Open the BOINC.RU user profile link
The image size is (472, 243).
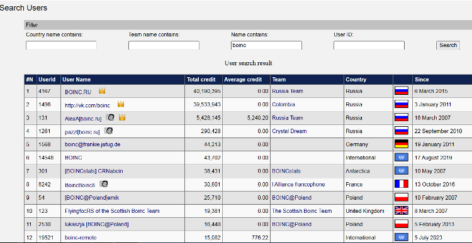[x=78, y=92]
